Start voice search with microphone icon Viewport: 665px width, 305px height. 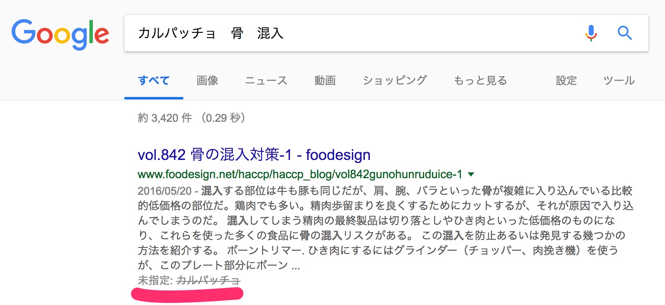coord(591,33)
